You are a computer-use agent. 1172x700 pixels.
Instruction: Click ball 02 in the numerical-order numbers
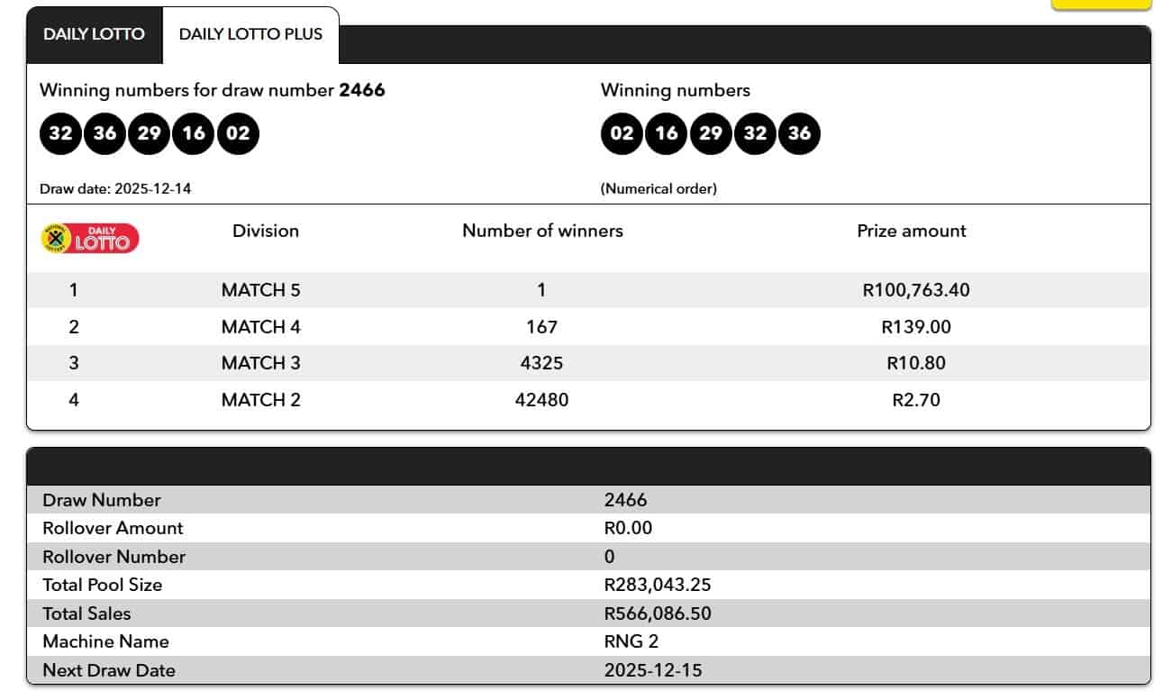(x=622, y=133)
